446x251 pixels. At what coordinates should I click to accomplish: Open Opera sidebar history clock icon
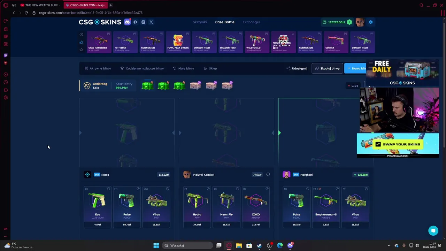tap(6, 82)
